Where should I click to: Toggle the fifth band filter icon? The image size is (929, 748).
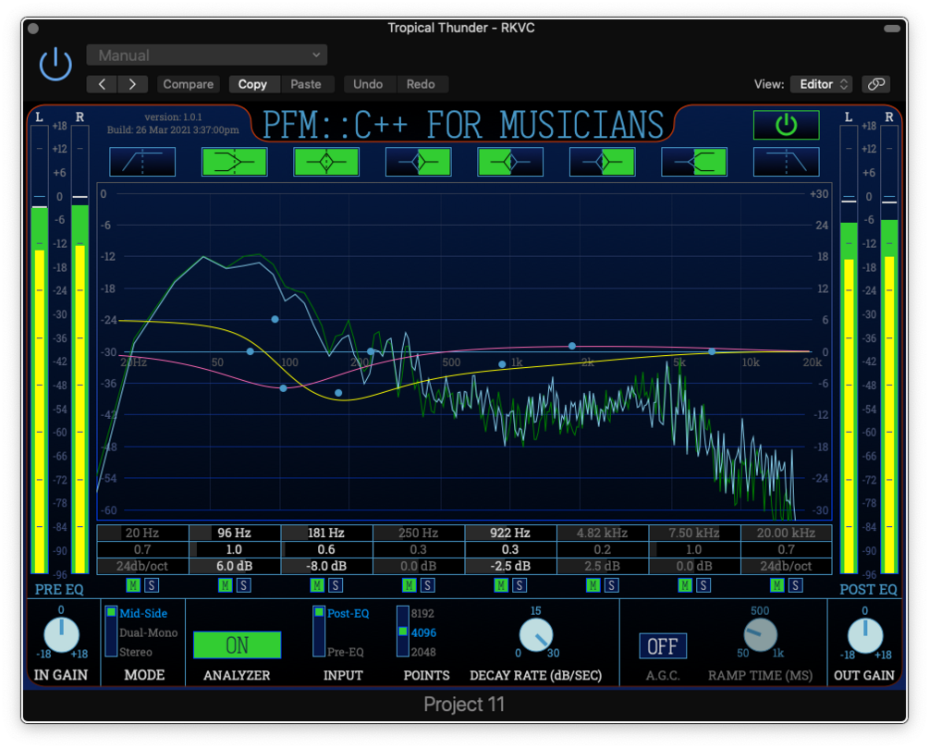(x=510, y=162)
